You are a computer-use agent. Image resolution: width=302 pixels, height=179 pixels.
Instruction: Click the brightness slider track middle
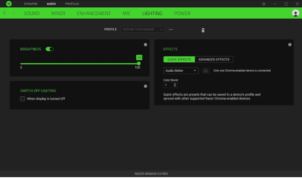pyautogui.click(x=79, y=64)
